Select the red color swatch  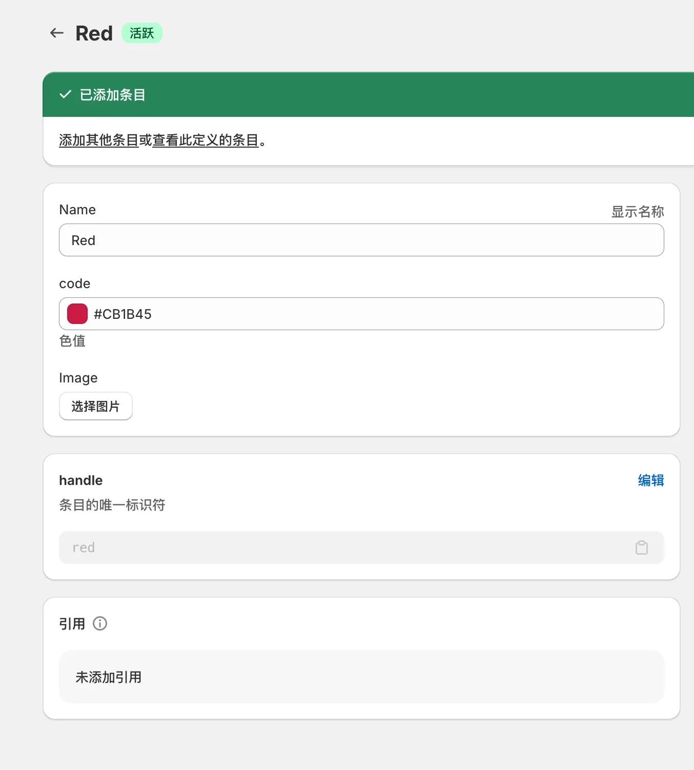(76, 313)
